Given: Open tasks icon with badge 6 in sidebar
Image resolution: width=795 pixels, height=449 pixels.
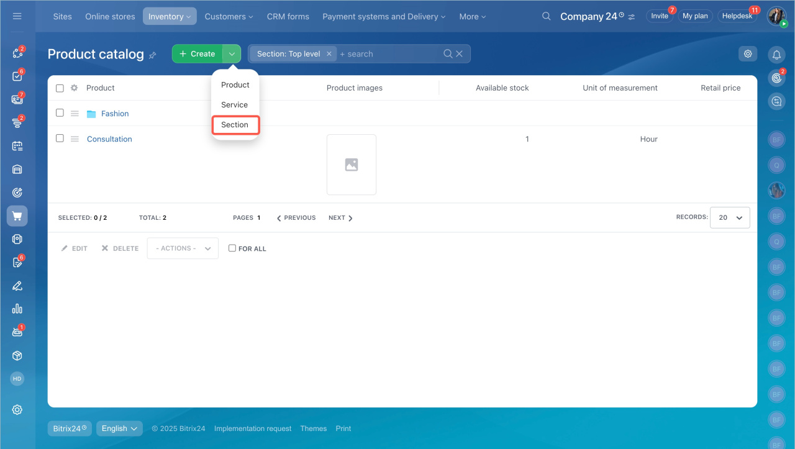Looking at the screenshot, I should pos(17,76).
